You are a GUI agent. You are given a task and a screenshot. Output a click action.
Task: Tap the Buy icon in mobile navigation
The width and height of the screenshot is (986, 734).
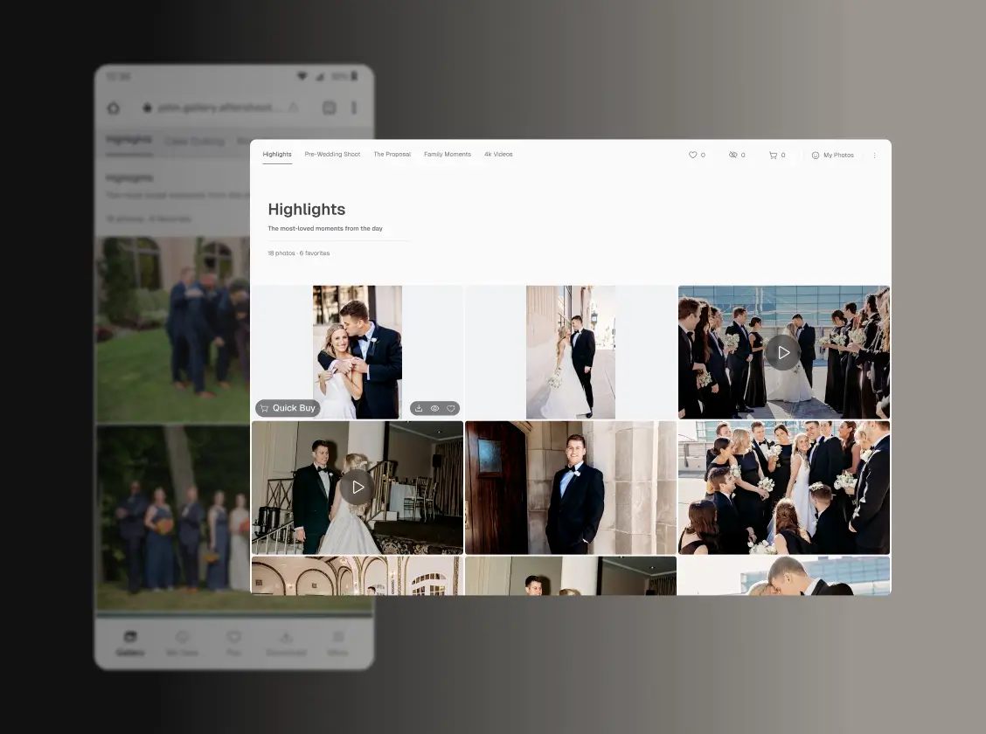tap(233, 641)
